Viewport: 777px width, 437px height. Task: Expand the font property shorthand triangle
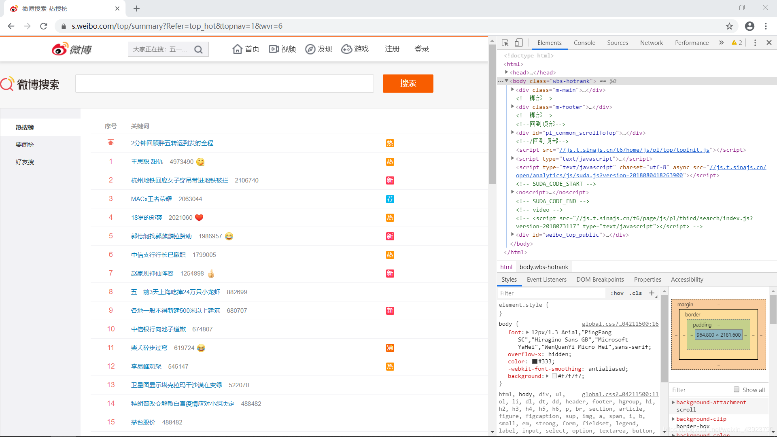pyautogui.click(x=527, y=332)
